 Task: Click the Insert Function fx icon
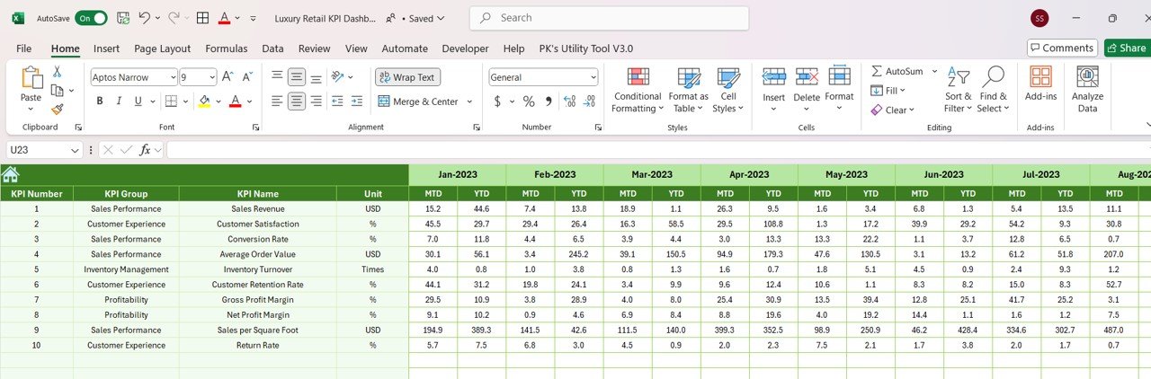[145, 150]
